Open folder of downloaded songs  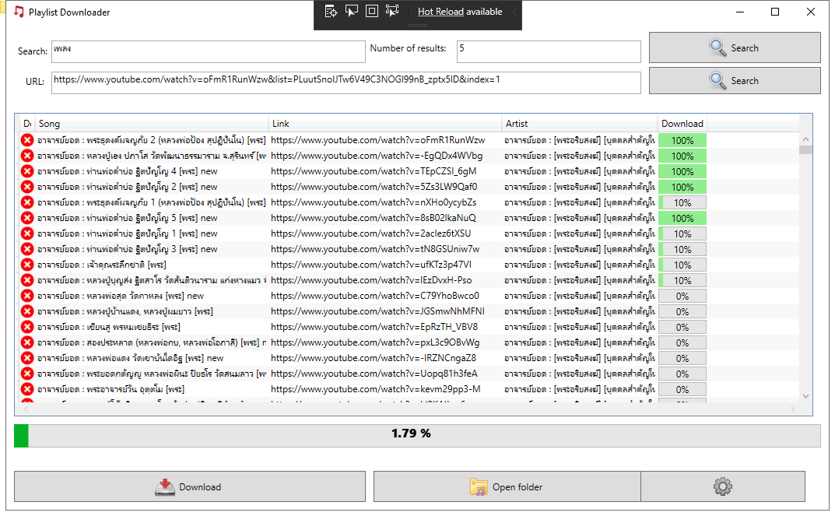(x=507, y=486)
